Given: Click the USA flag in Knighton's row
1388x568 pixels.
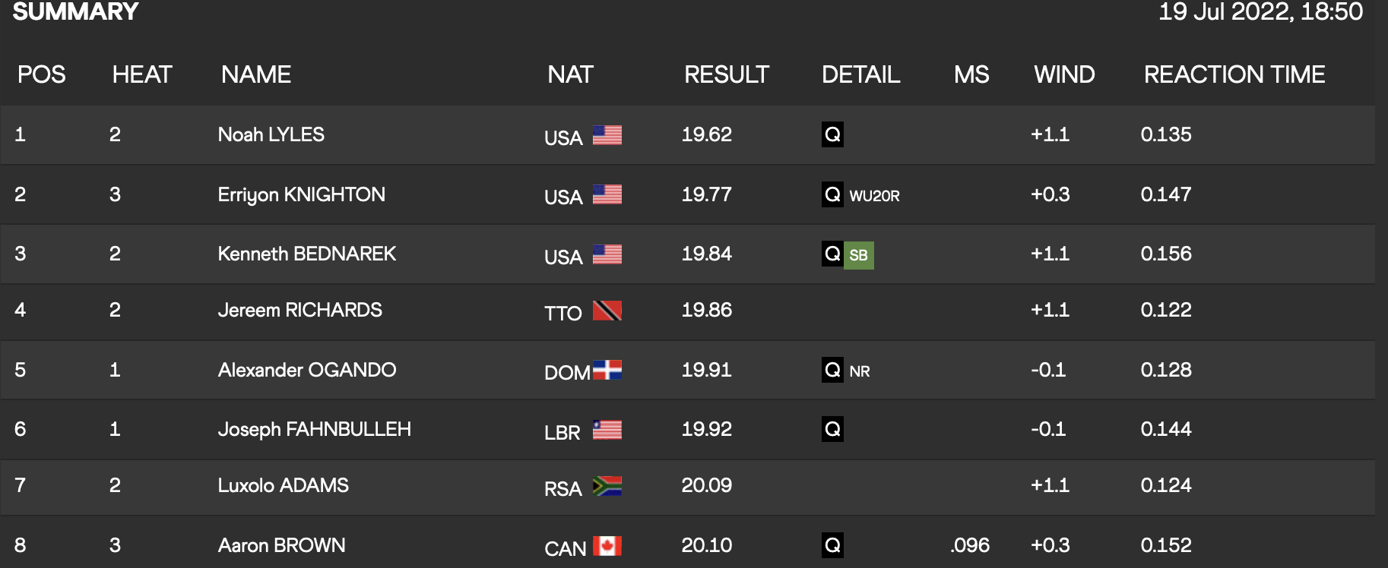Looking at the screenshot, I should [607, 194].
